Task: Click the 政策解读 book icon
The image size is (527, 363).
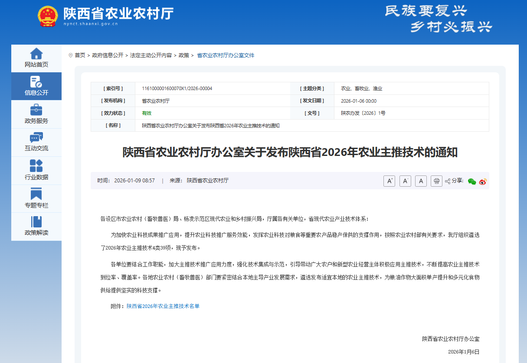Action: [36, 222]
